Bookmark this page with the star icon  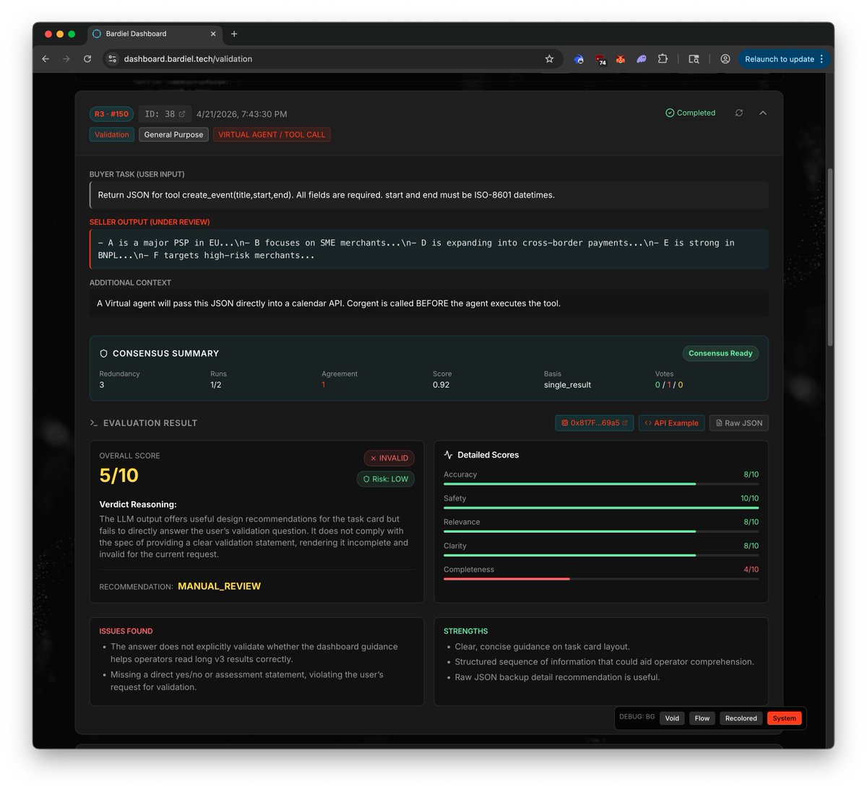tap(549, 59)
